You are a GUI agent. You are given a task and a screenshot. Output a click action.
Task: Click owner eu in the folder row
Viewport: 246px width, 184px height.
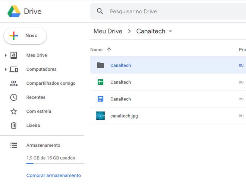coord(241,65)
